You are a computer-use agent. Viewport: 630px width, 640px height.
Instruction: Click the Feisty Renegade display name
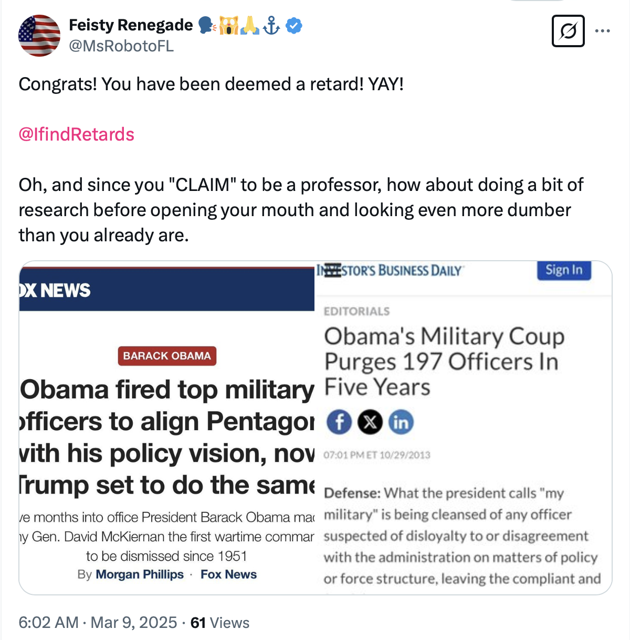click(x=131, y=25)
